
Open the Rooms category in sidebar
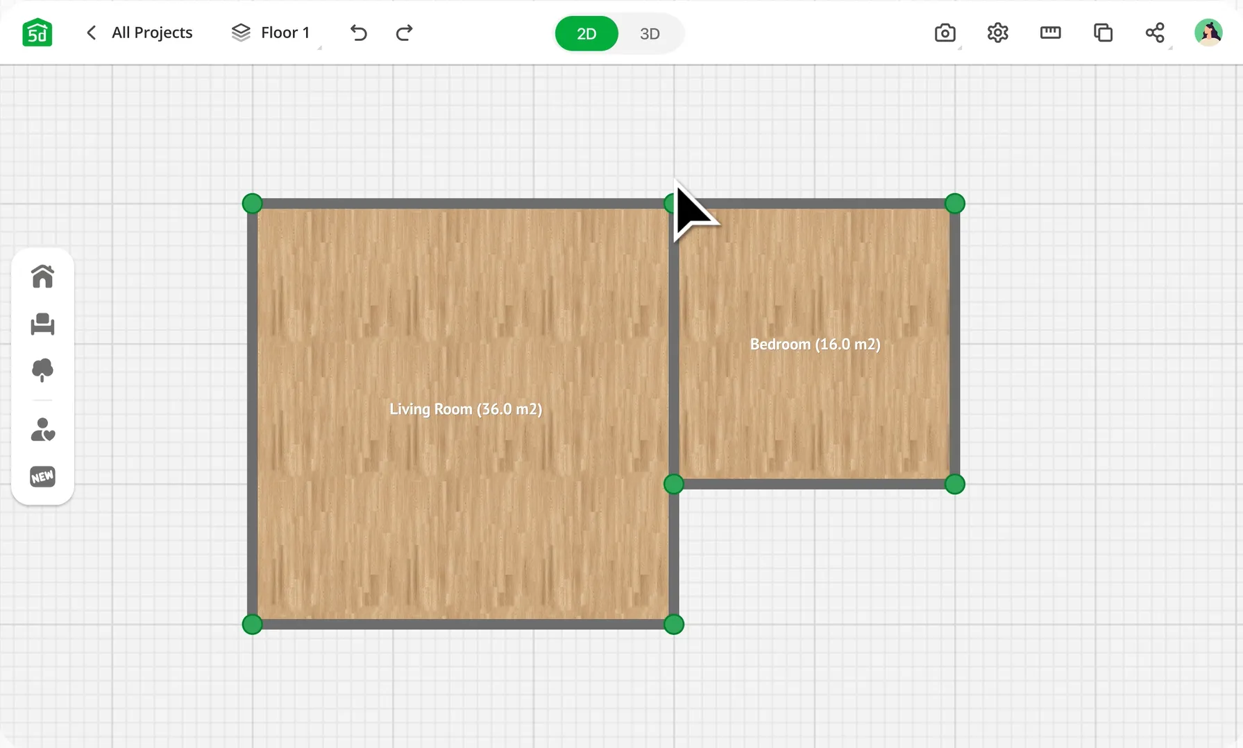tap(43, 276)
